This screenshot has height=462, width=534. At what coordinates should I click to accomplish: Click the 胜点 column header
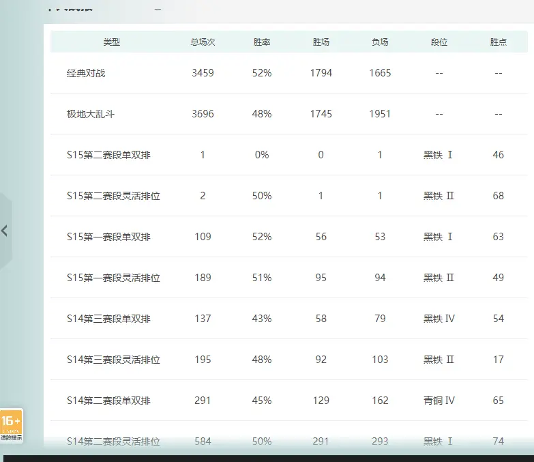499,42
